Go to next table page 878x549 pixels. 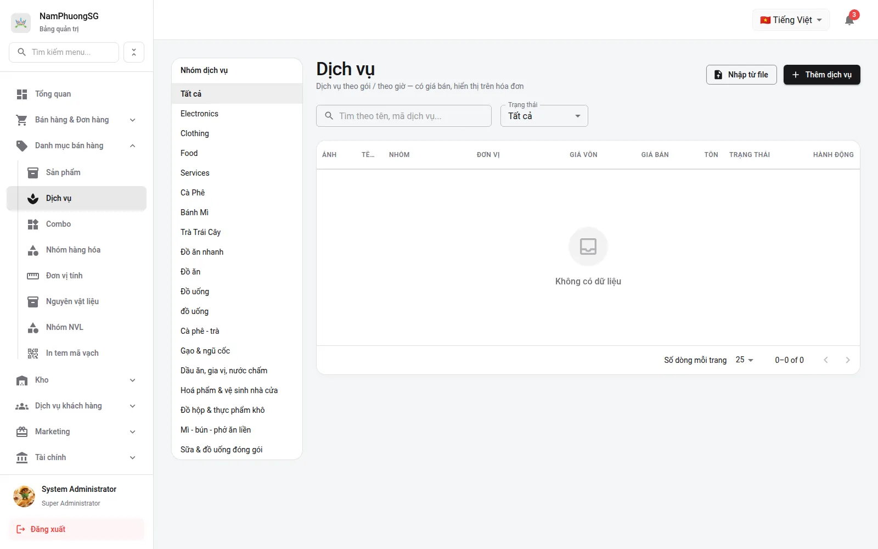point(848,360)
